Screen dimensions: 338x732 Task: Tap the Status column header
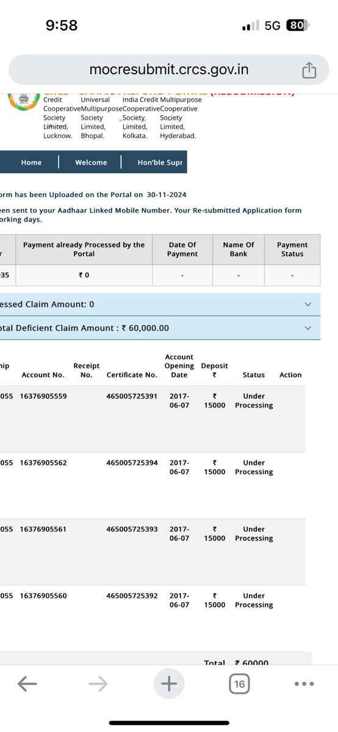click(254, 375)
